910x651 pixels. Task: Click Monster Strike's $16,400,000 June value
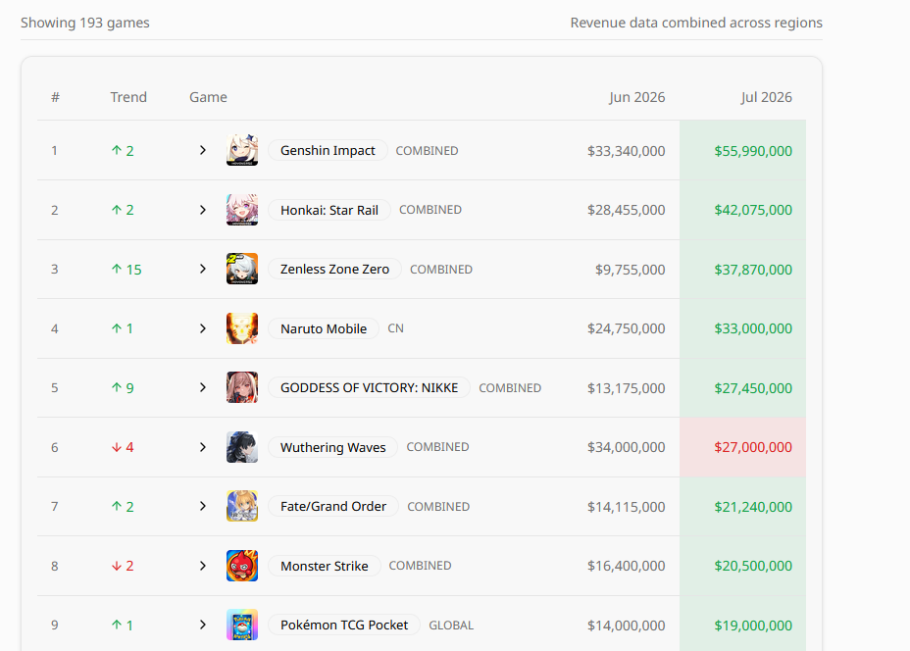(x=627, y=566)
